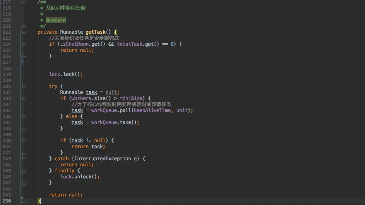Click the getTask method name
This screenshot has height=205, width=365.
coord(96,32)
